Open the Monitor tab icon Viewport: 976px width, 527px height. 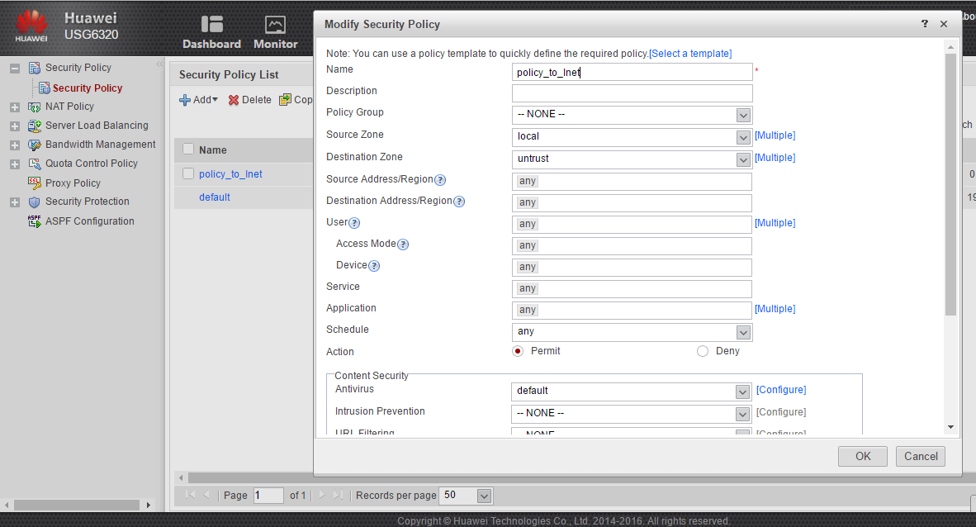coord(275,25)
